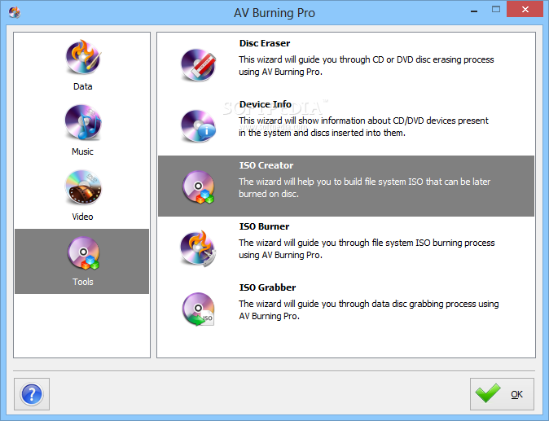Confirm selection with the OK button

click(x=502, y=394)
